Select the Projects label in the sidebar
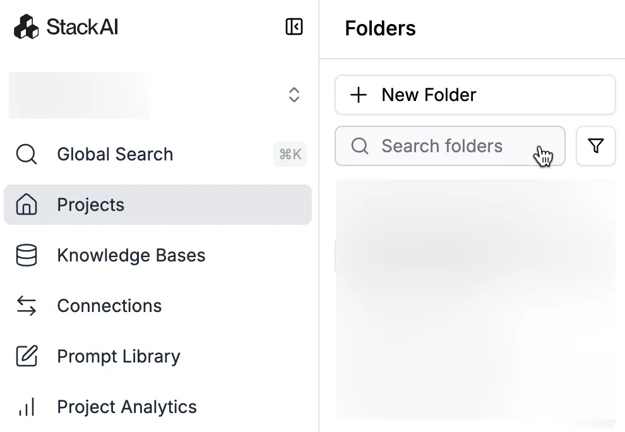The width and height of the screenshot is (625, 432). 91,205
